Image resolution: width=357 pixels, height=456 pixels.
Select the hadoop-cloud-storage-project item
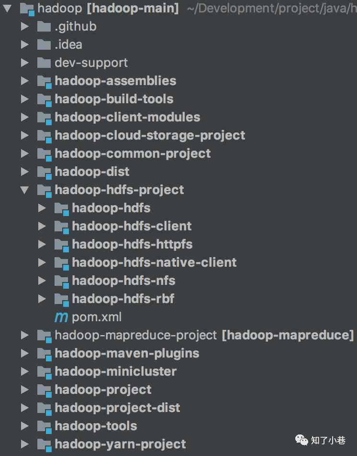pyautogui.click(x=150, y=135)
